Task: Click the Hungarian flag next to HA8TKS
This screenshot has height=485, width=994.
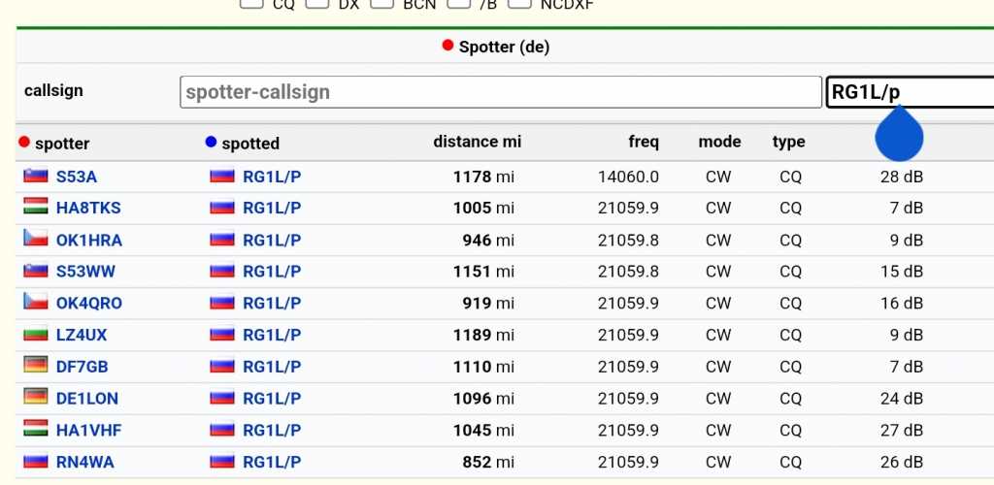Action: 36,207
